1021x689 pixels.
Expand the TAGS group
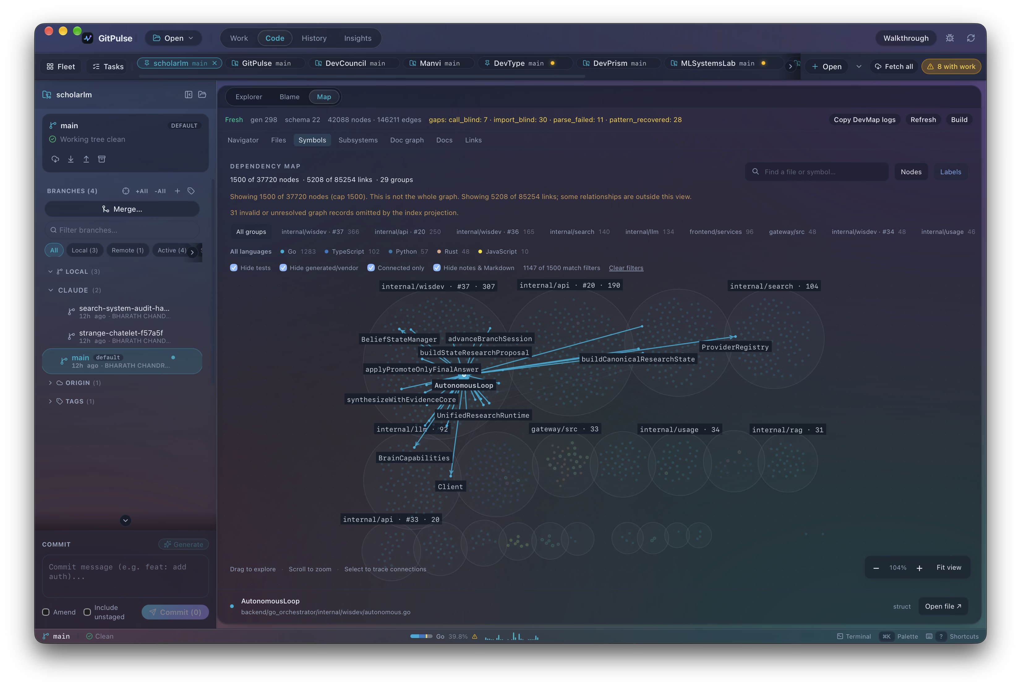tap(50, 401)
